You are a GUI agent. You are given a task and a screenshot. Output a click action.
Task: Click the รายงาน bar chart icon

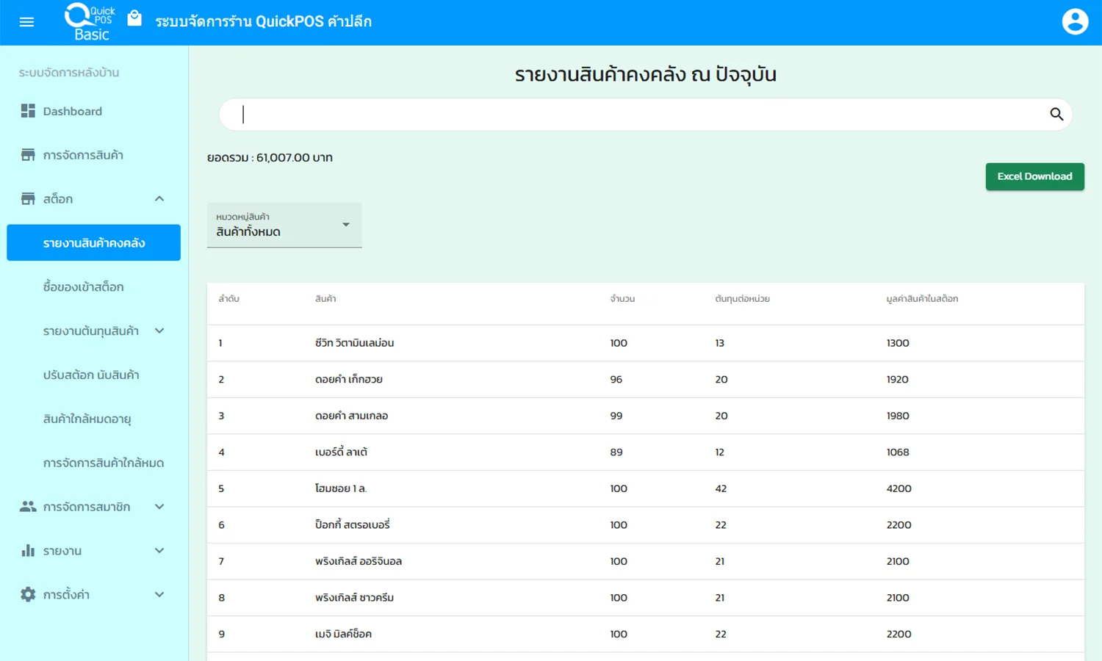tap(28, 551)
